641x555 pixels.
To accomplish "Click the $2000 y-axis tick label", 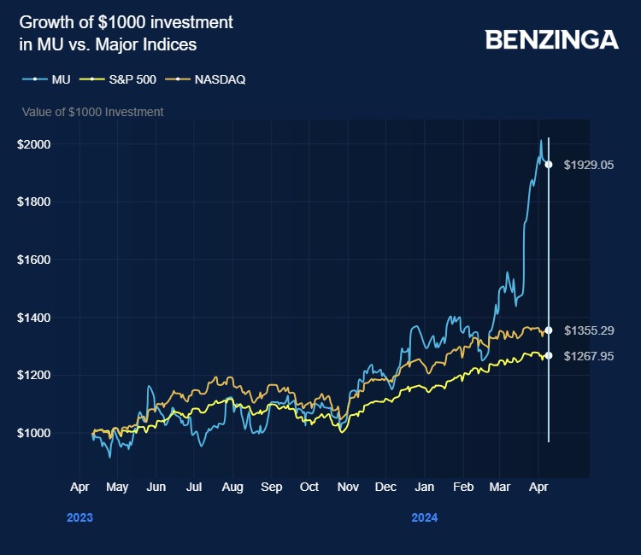I will 34,144.
